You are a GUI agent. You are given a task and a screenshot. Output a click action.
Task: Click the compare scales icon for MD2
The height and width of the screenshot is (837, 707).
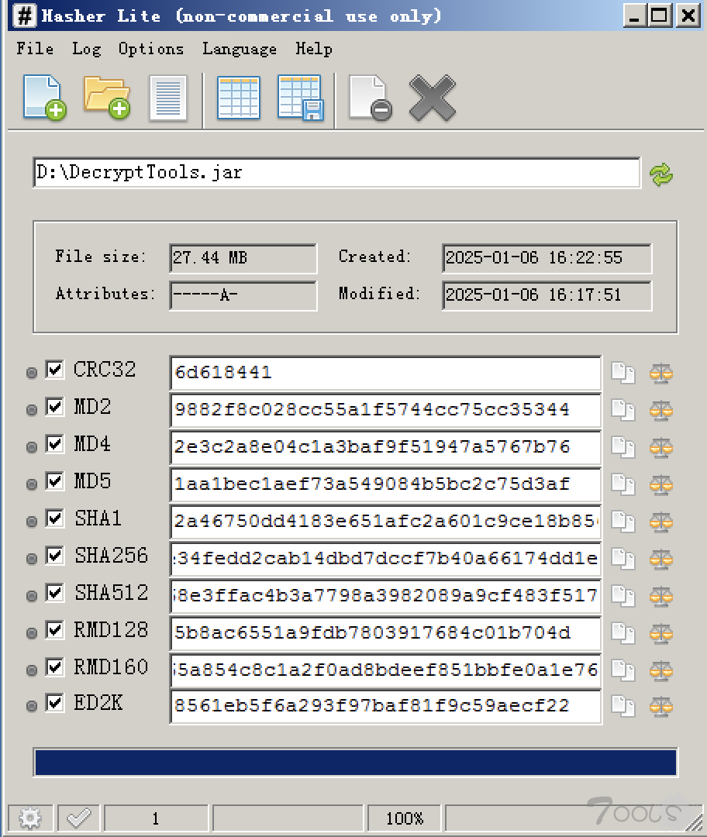661,410
